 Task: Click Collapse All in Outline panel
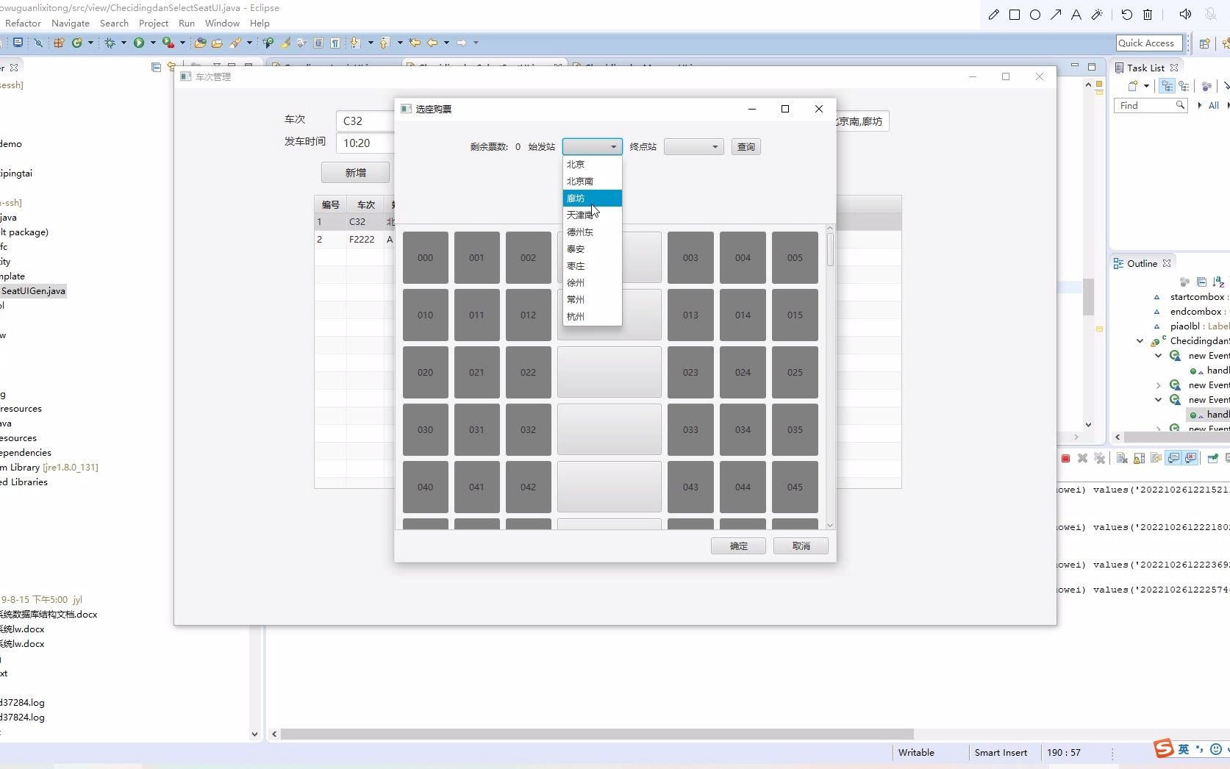click(x=1201, y=282)
